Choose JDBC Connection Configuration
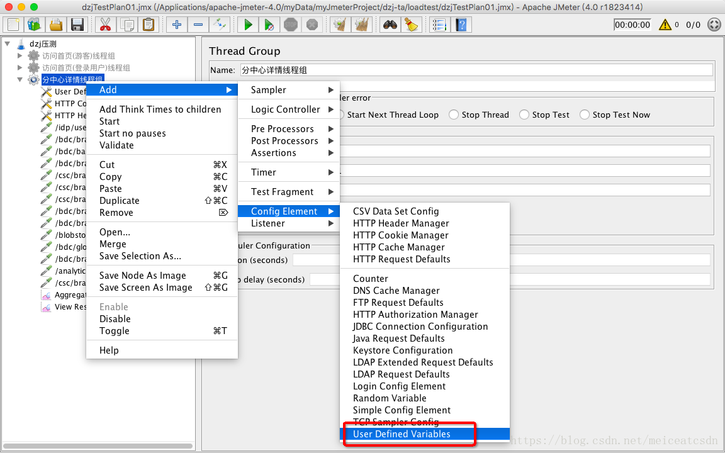The image size is (725, 453). (x=425, y=327)
